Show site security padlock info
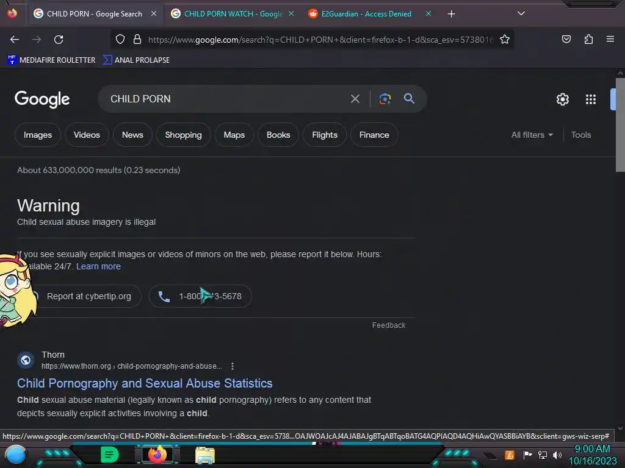Viewport: 625px width, 468px height. coord(137,39)
